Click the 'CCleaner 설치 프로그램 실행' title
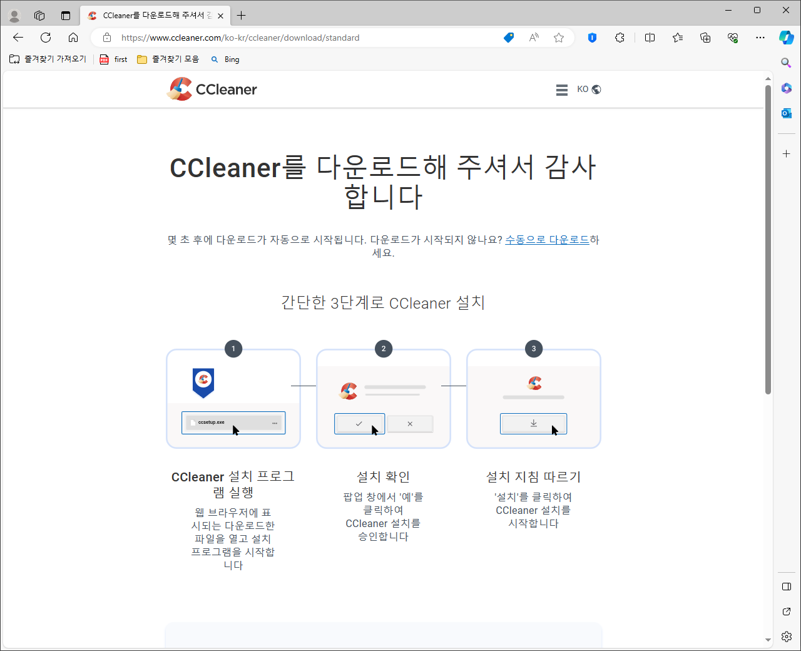The width and height of the screenshot is (801, 651). pos(233,484)
